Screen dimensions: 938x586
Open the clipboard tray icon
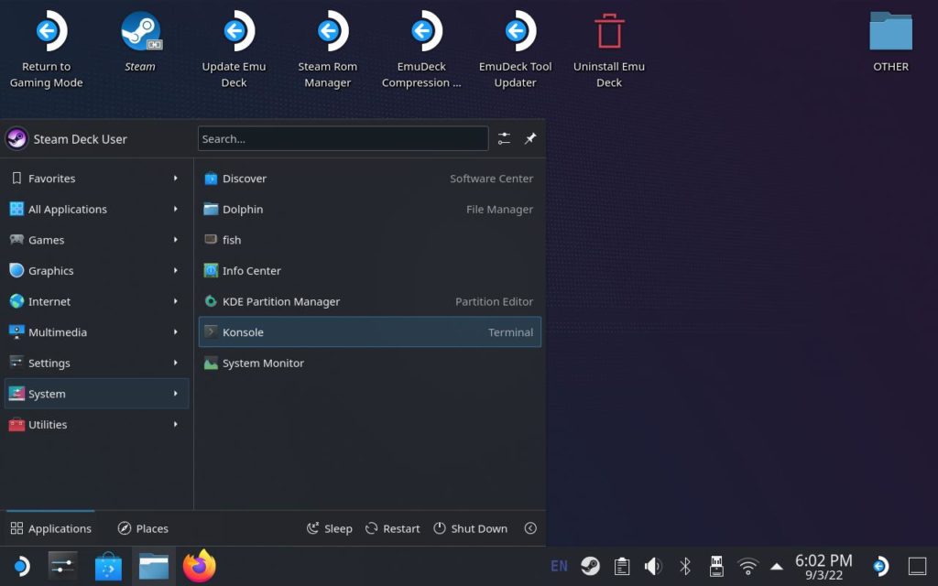pos(622,566)
